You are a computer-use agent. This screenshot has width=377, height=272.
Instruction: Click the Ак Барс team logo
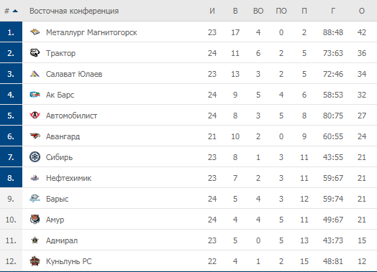pos(35,95)
